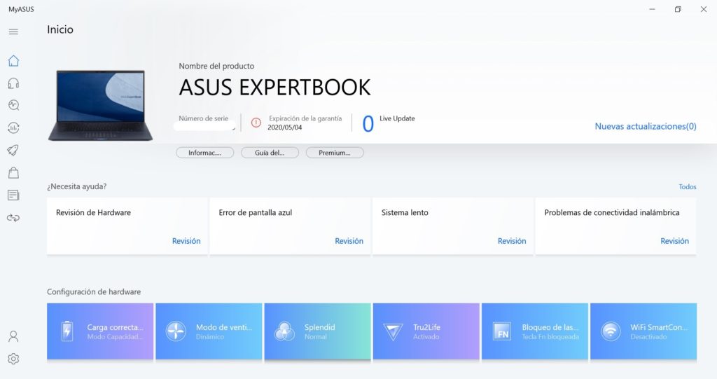Open user account profile icon

tap(13, 336)
